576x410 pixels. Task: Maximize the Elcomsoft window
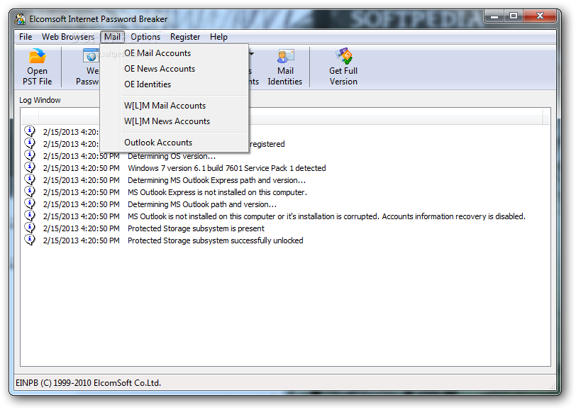click(x=514, y=16)
